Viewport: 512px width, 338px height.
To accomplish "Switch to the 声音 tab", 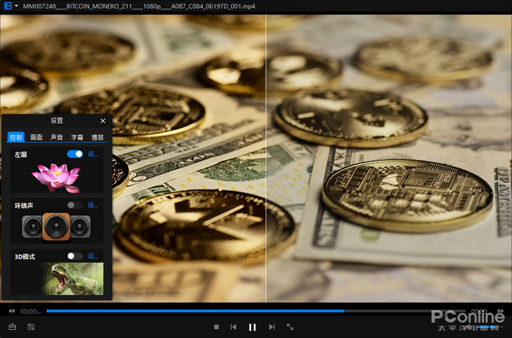I will click(56, 137).
